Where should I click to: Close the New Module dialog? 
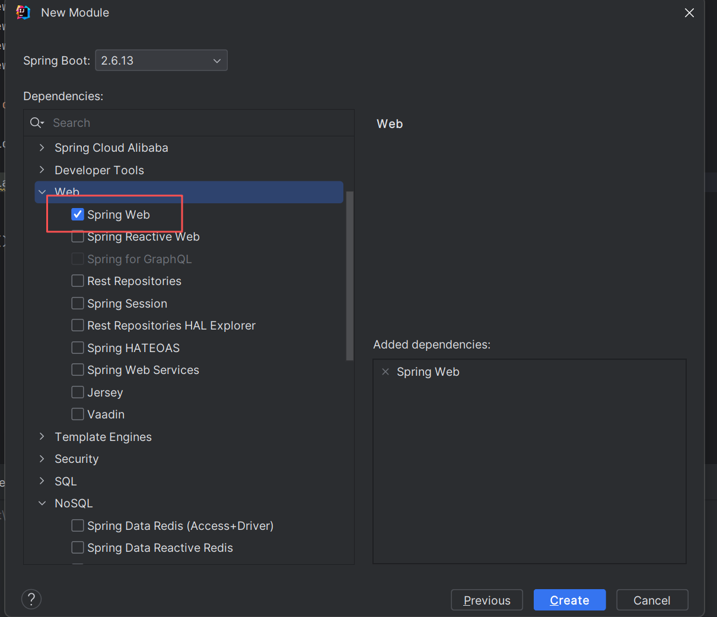[x=689, y=12]
